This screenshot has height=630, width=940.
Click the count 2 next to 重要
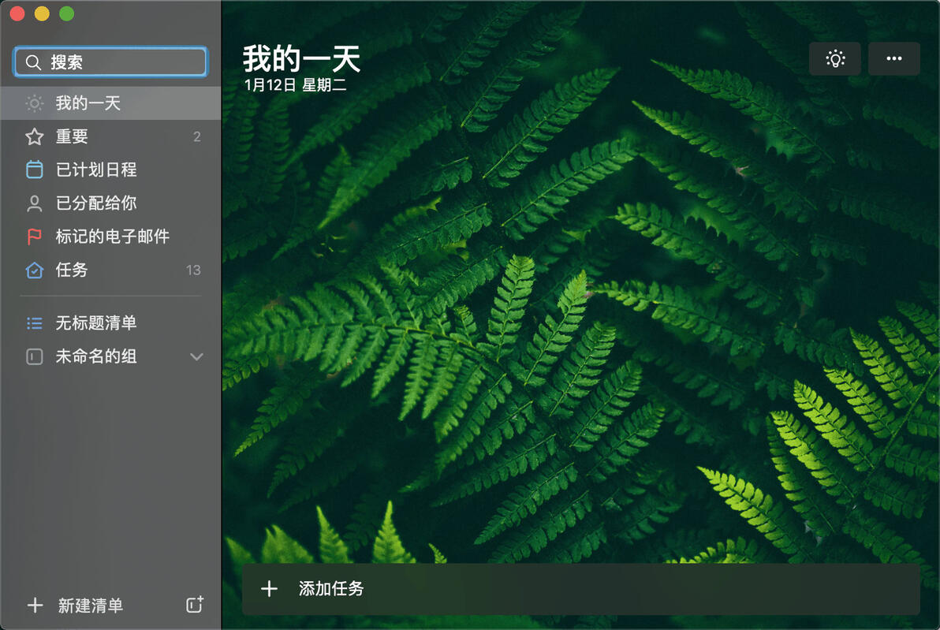(196, 136)
